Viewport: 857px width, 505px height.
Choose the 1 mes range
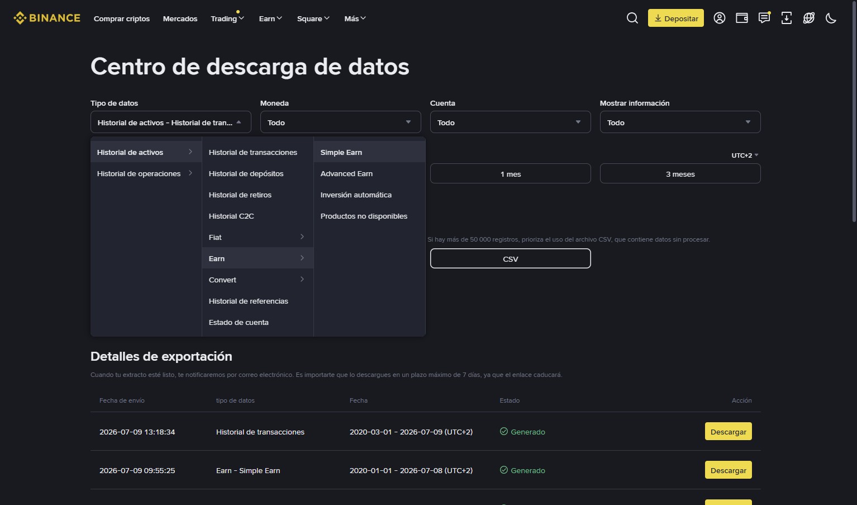(511, 173)
